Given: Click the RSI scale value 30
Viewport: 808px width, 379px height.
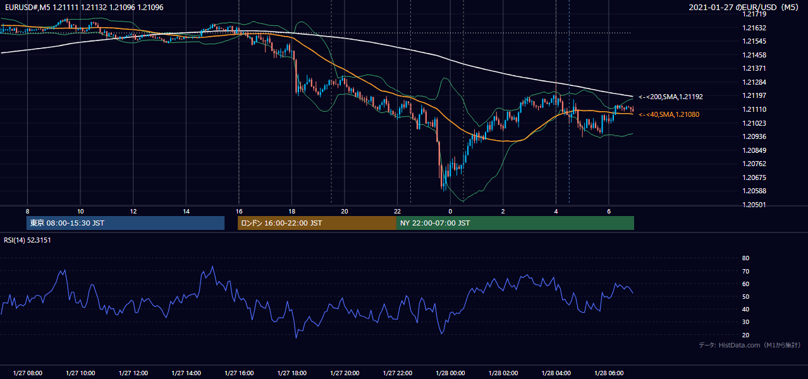Looking at the screenshot, I should [745, 322].
